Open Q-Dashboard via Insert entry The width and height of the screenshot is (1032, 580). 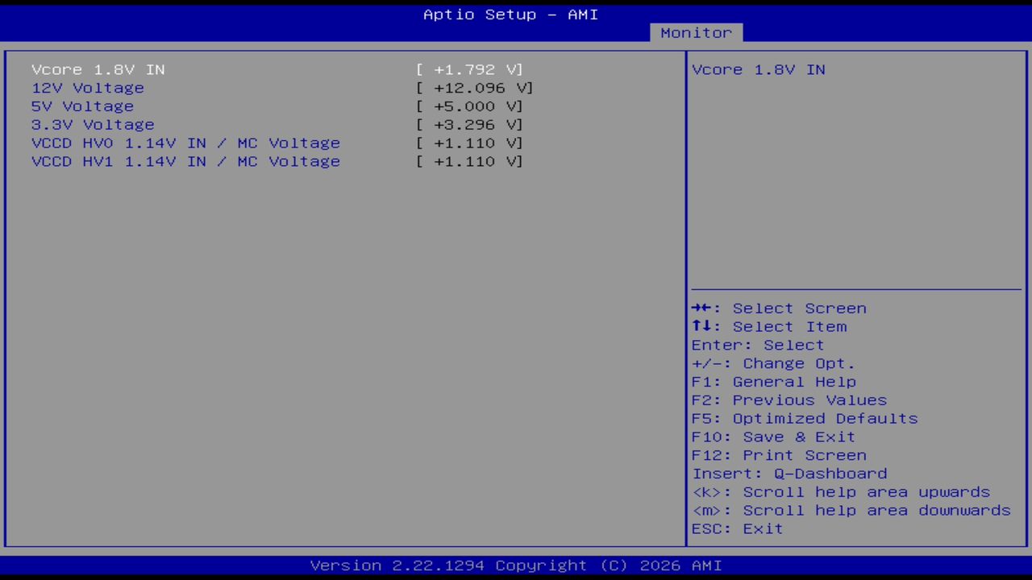(789, 474)
